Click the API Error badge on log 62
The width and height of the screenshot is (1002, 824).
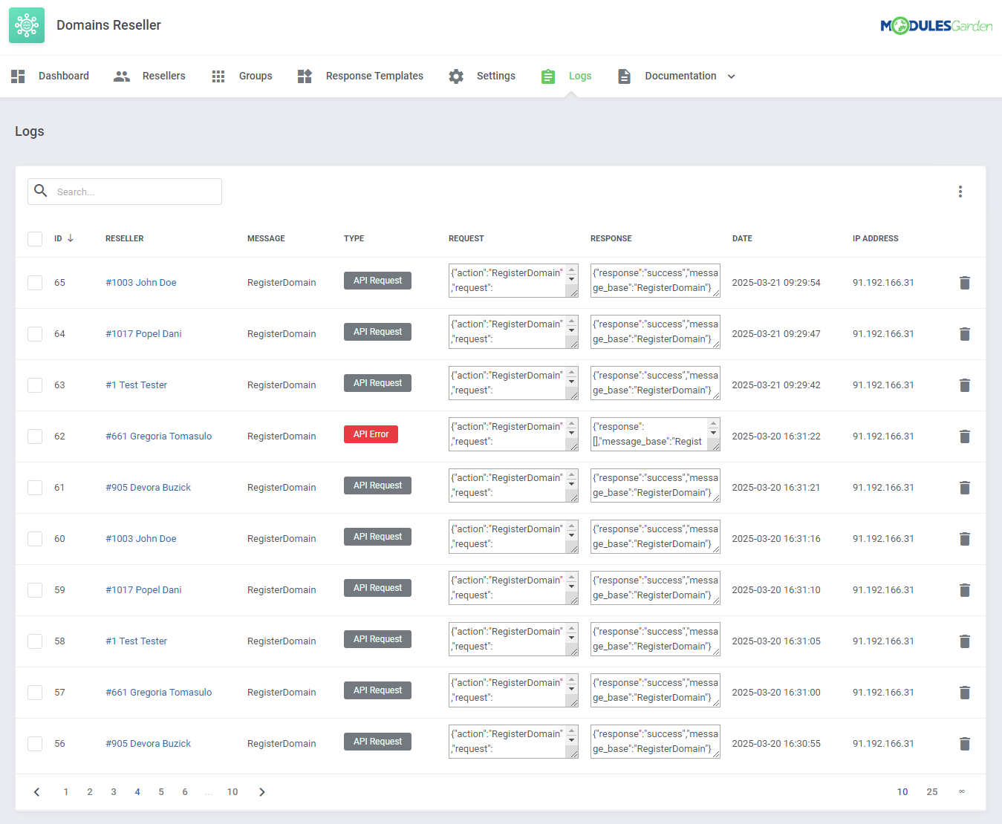coord(371,434)
